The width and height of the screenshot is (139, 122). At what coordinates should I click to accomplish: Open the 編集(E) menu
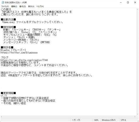[x=14, y=6]
